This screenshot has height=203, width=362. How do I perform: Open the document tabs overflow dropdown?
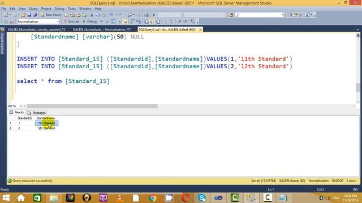pos(357,30)
